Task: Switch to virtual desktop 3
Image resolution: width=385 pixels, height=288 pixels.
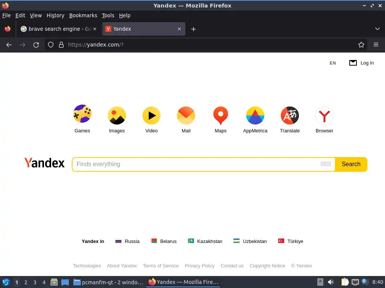Action: pos(35,282)
